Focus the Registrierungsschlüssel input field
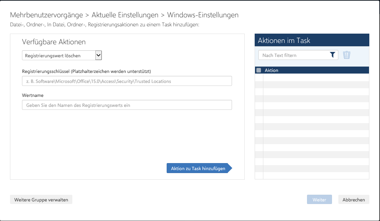 (x=127, y=81)
